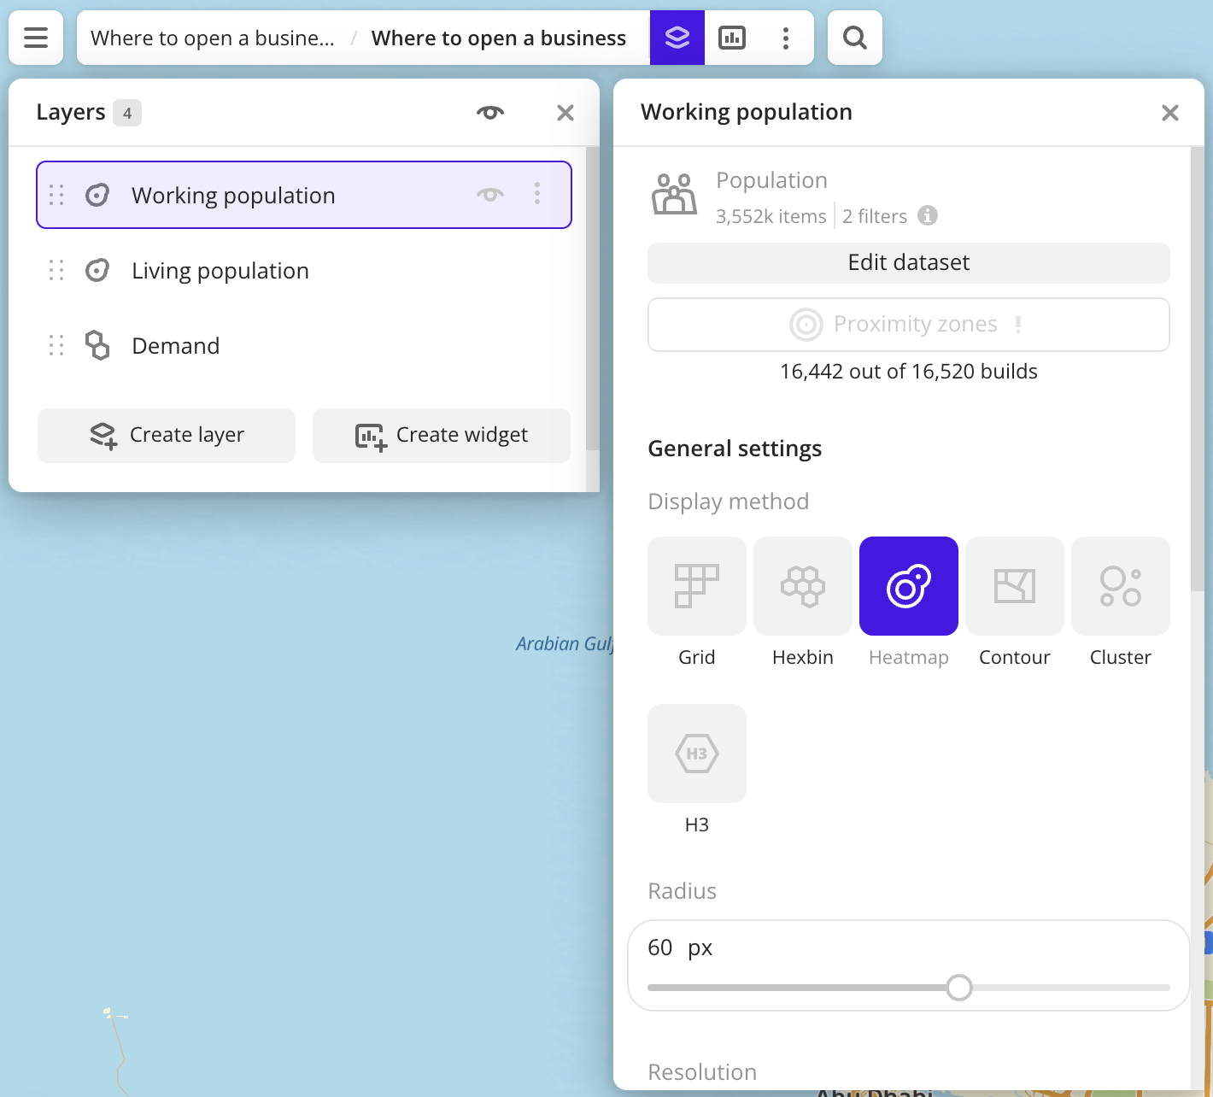The width and height of the screenshot is (1213, 1097).
Task: Open the dashboard widgets icon
Action: pos(732,38)
